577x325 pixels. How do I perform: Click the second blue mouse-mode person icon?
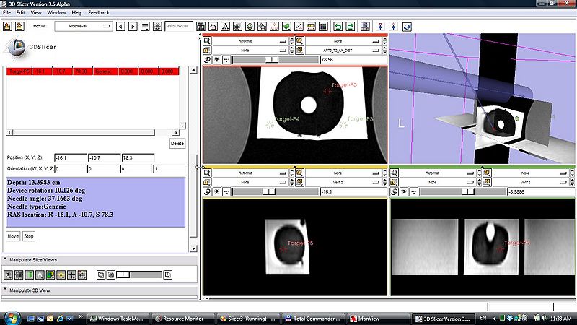click(x=393, y=27)
